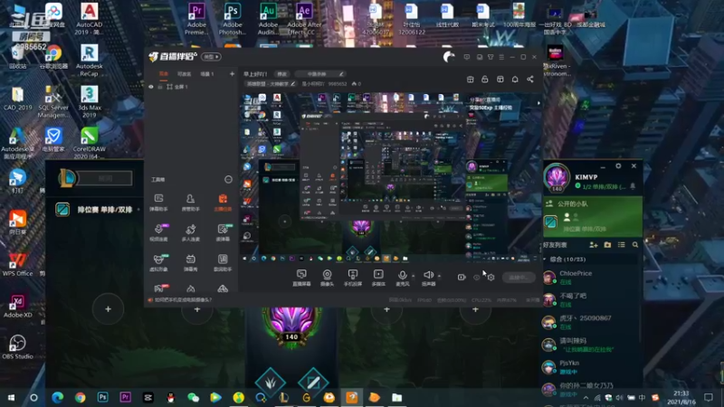
Task: Click the League client search field
Action: pyautogui.click(x=105, y=178)
